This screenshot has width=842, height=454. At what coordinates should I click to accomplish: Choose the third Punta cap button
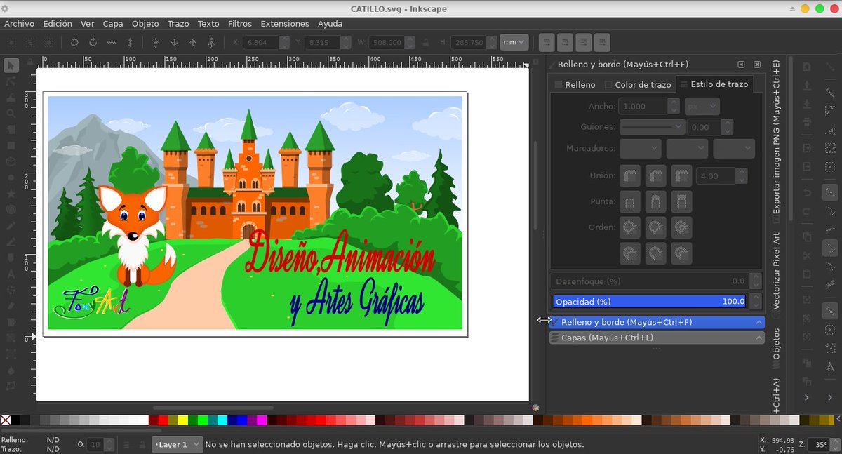click(x=681, y=201)
